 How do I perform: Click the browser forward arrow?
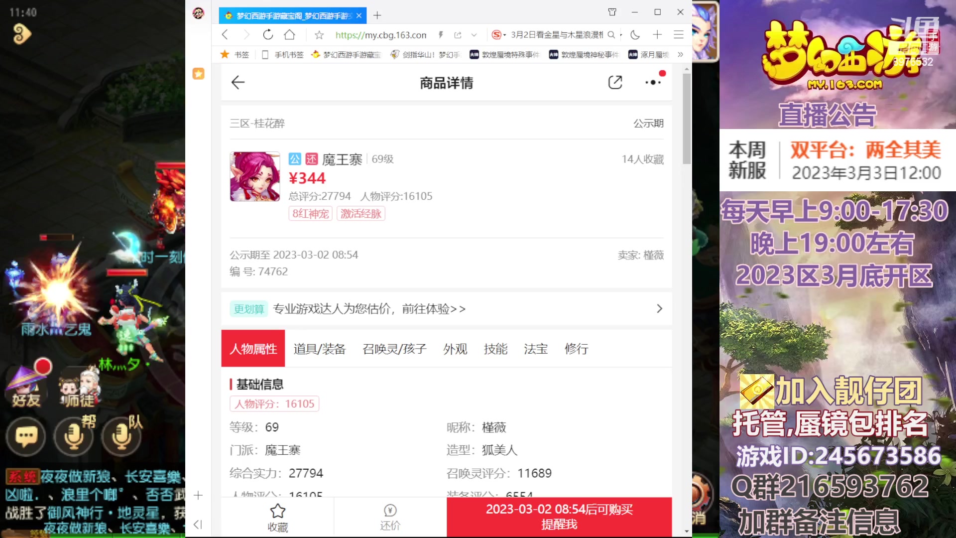246,35
